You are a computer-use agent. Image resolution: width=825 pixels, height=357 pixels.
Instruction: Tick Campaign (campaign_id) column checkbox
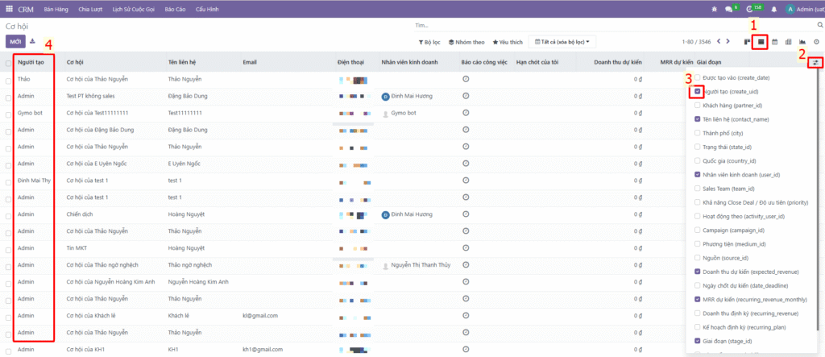pyautogui.click(x=698, y=230)
